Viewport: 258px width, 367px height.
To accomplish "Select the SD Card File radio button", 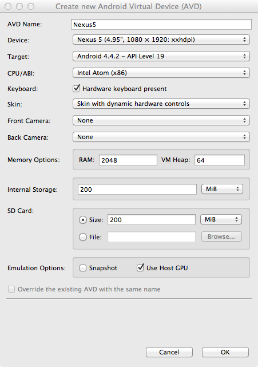I will (x=83, y=237).
